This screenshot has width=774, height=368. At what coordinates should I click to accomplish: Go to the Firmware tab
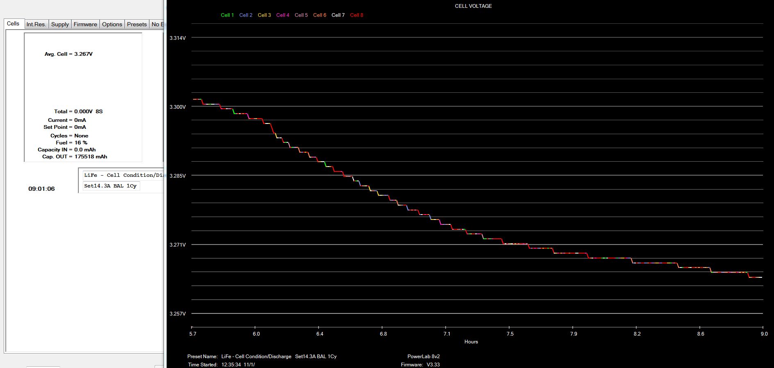tap(85, 24)
